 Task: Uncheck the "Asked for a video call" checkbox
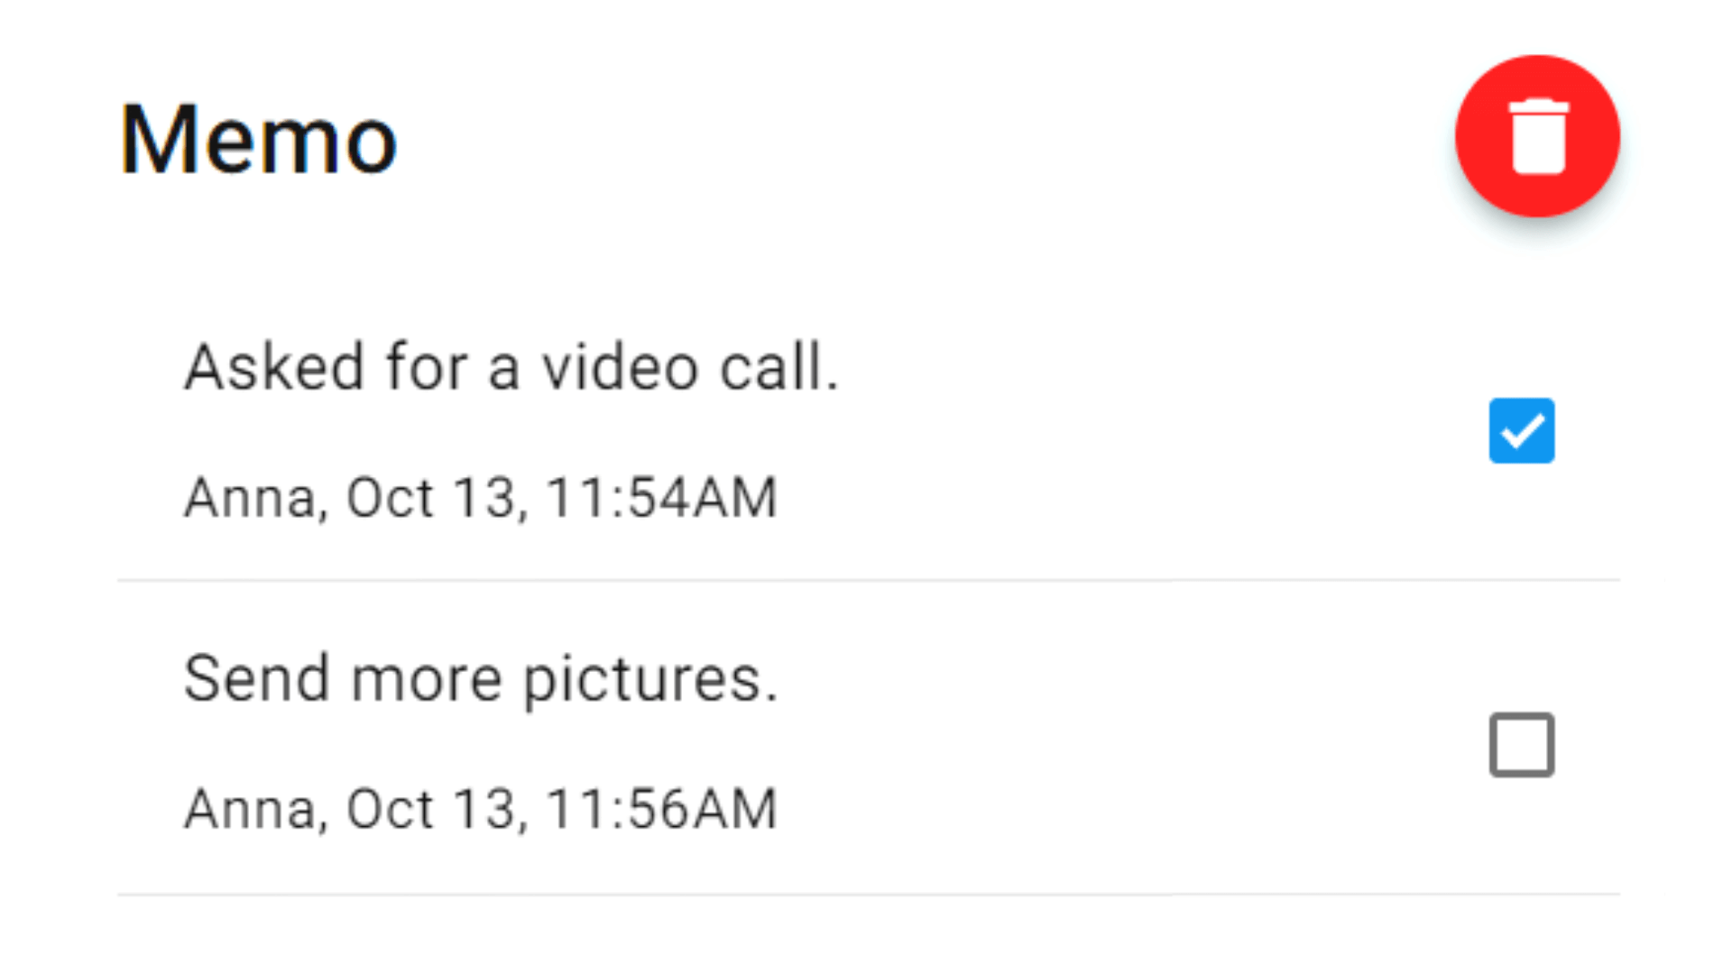click(1521, 431)
